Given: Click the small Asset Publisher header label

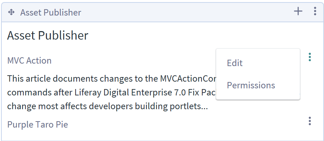Looking at the screenshot, I should [50, 12].
